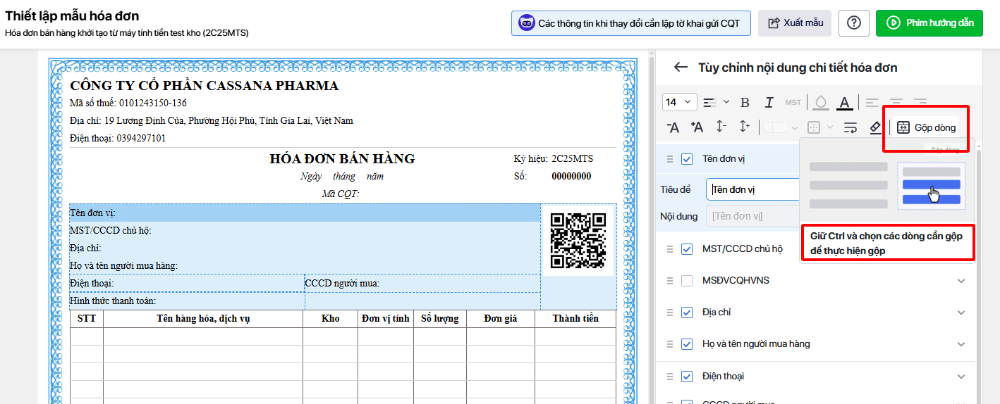The image size is (1000, 404).
Task: Expand the Điện thoại field settings
Action: click(961, 377)
